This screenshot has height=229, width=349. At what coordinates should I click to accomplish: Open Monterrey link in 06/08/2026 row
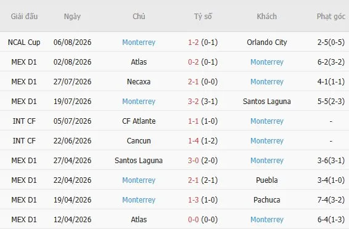tap(138, 42)
